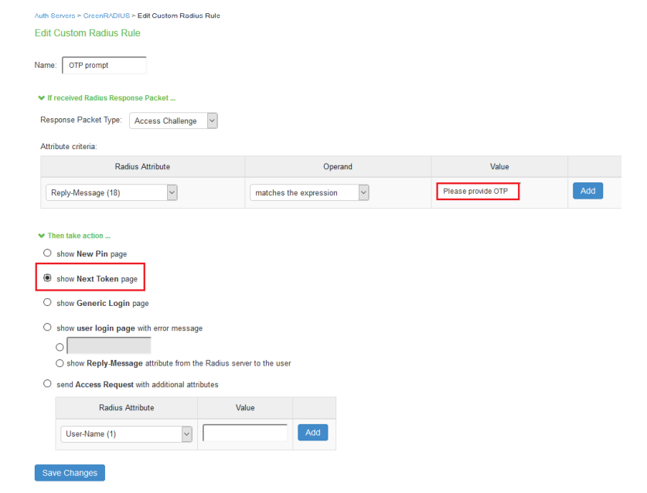
Task: Click the 'Please provide OTP' value field
Action: (x=477, y=192)
